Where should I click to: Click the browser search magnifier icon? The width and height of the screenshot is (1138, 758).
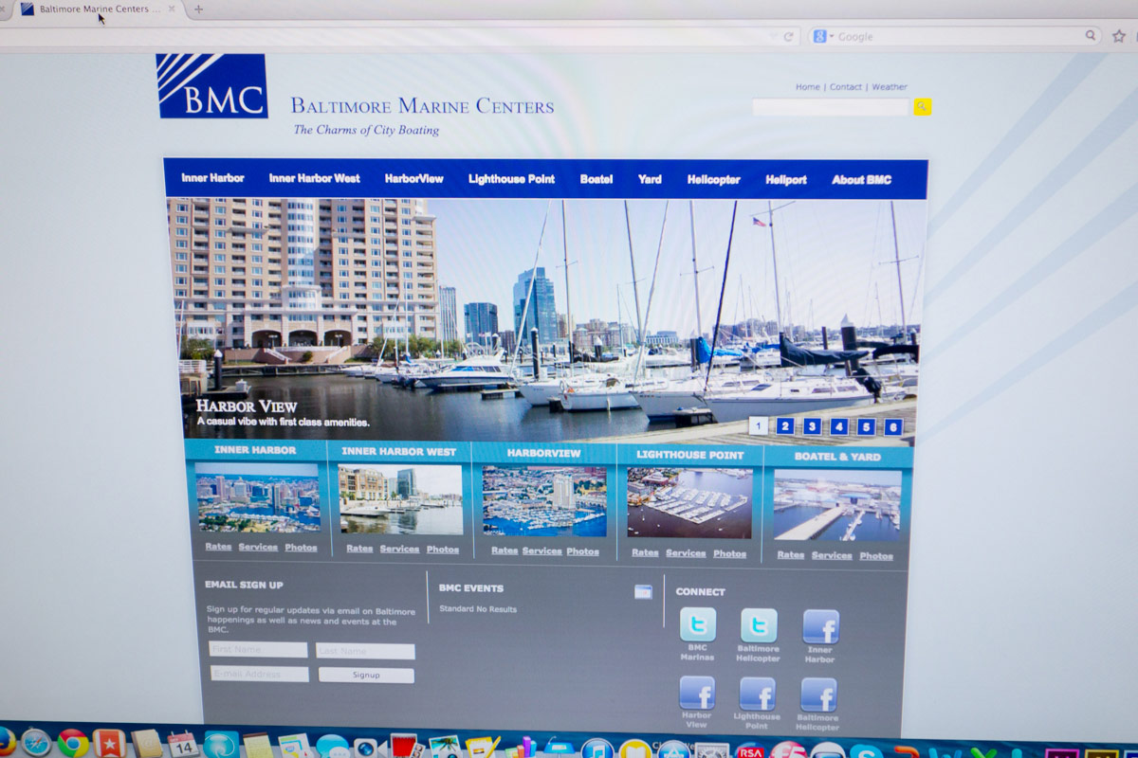pyautogui.click(x=1091, y=36)
